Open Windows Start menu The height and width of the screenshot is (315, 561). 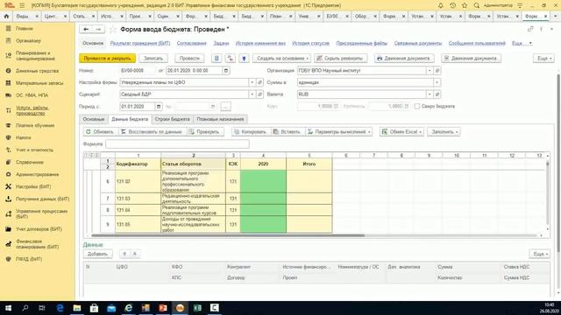(8, 308)
